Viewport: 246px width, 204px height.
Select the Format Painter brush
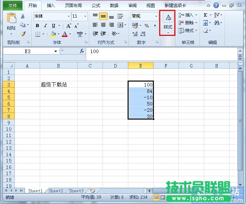23,34
